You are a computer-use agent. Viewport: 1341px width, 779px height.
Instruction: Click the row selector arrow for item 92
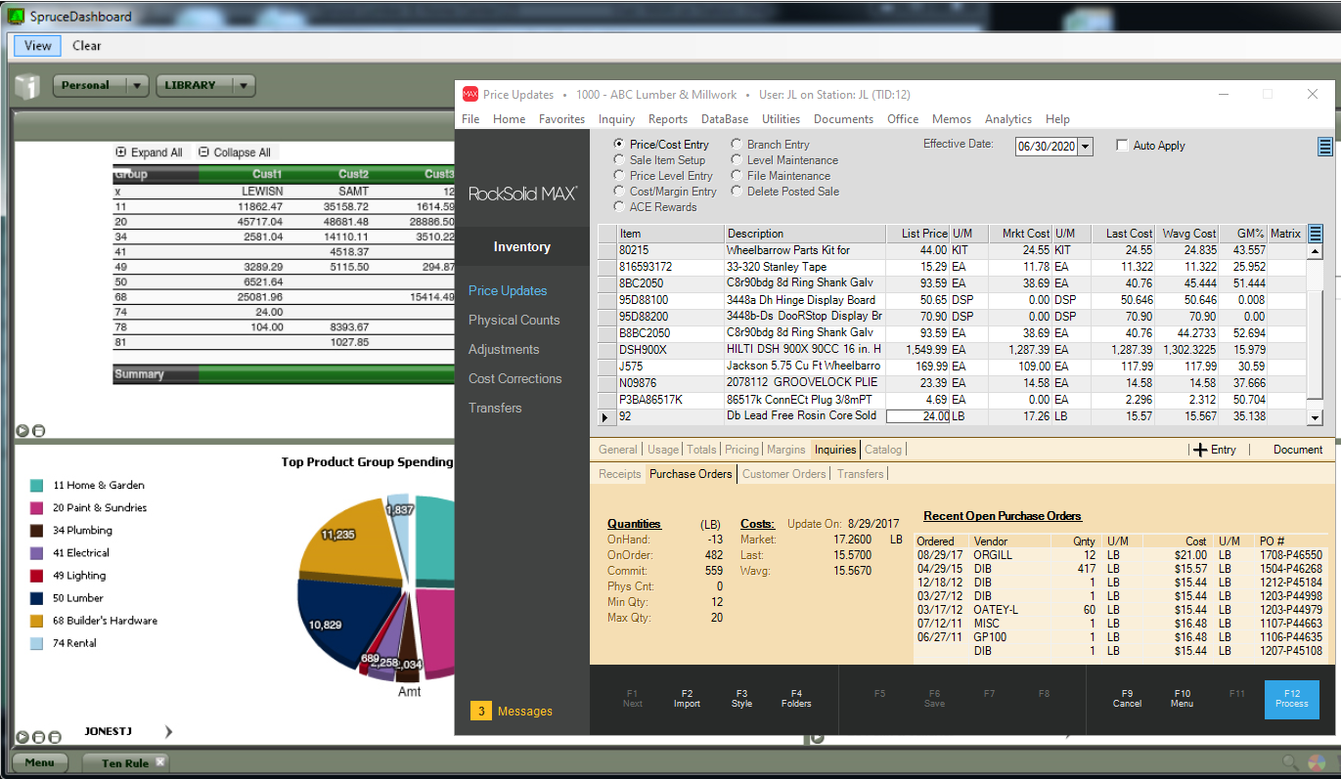(x=606, y=417)
